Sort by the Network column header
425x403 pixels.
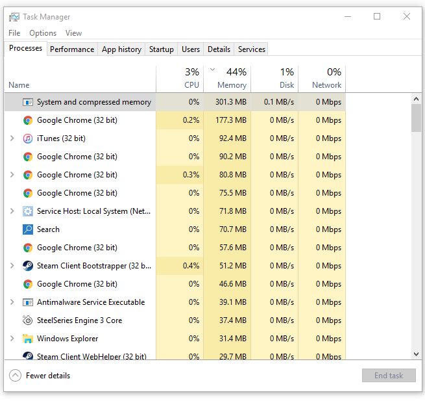click(322, 79)
